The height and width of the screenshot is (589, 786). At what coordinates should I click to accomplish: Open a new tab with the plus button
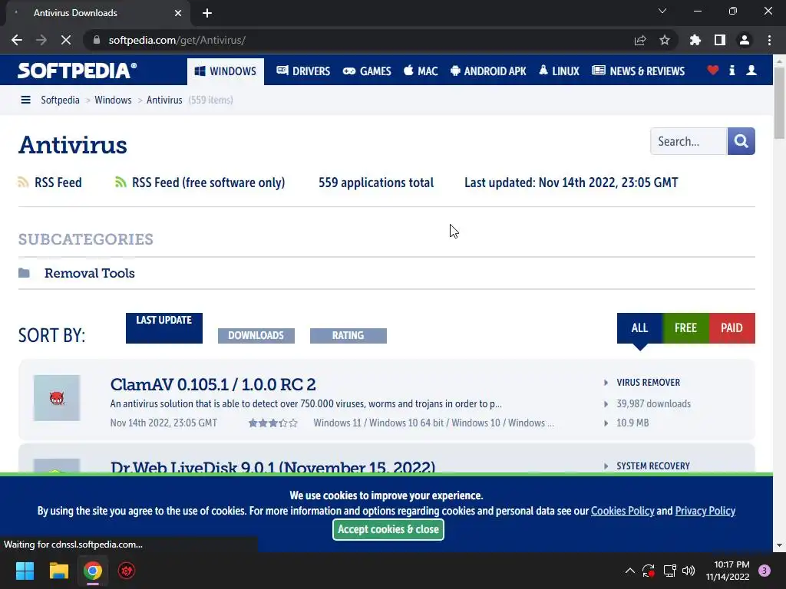coord(207,13)
